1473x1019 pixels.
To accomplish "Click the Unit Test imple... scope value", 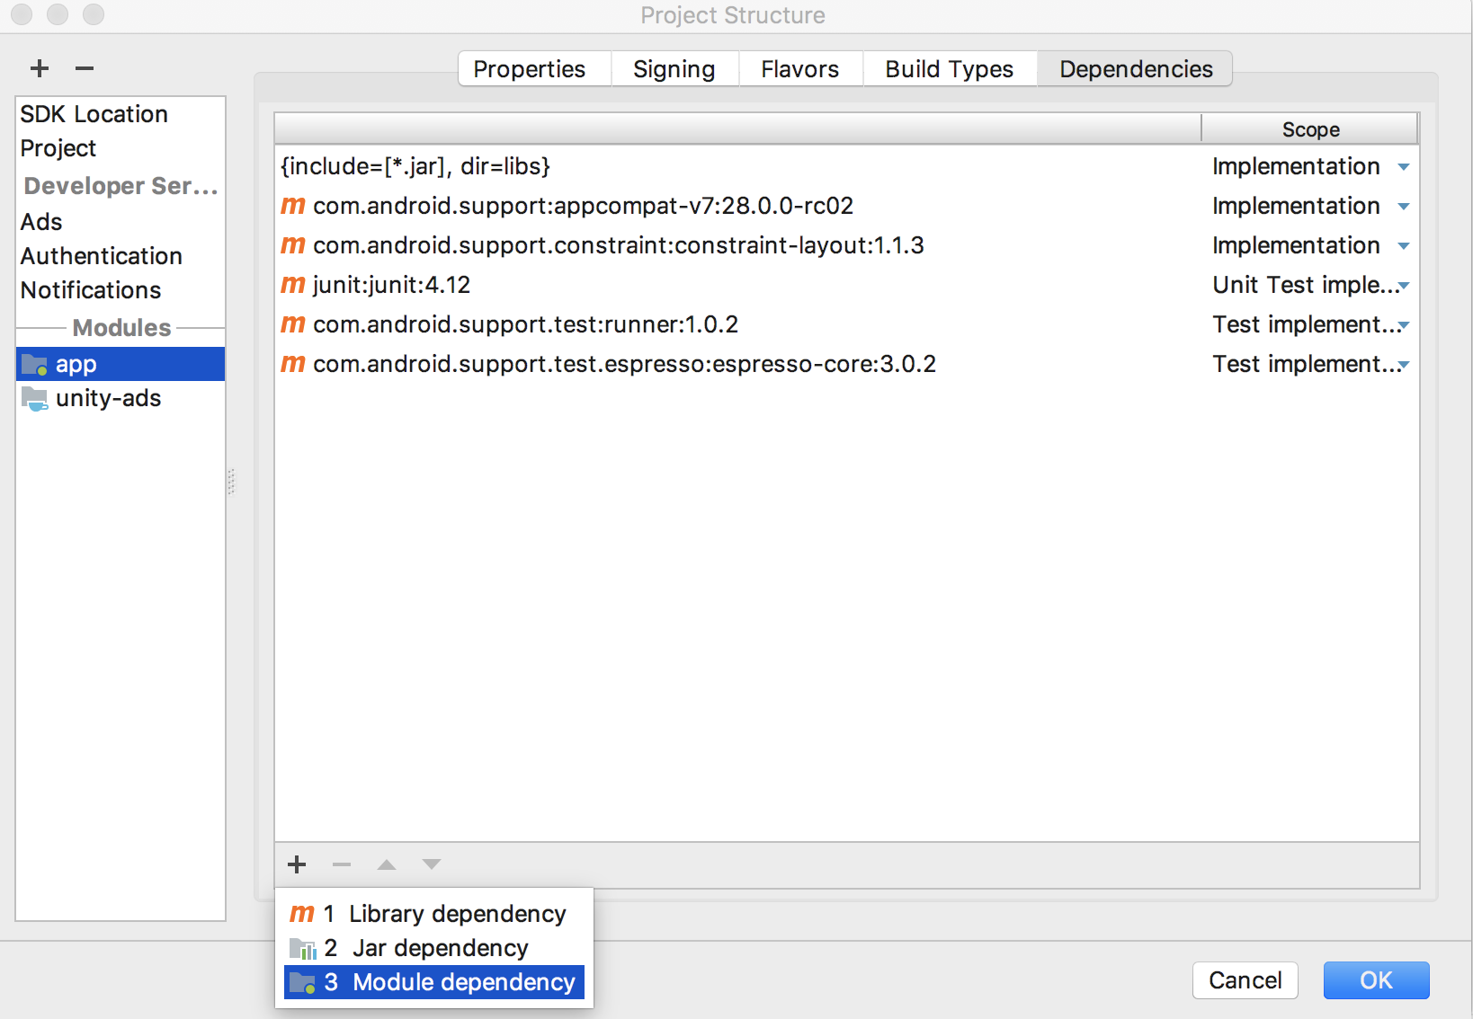I will (1306, 285).
